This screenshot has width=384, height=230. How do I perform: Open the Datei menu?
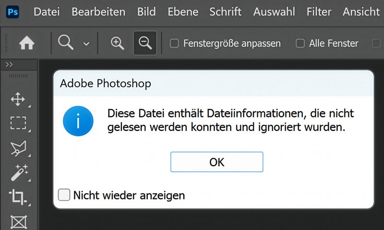pyautogui.click(x=47, y=11)
